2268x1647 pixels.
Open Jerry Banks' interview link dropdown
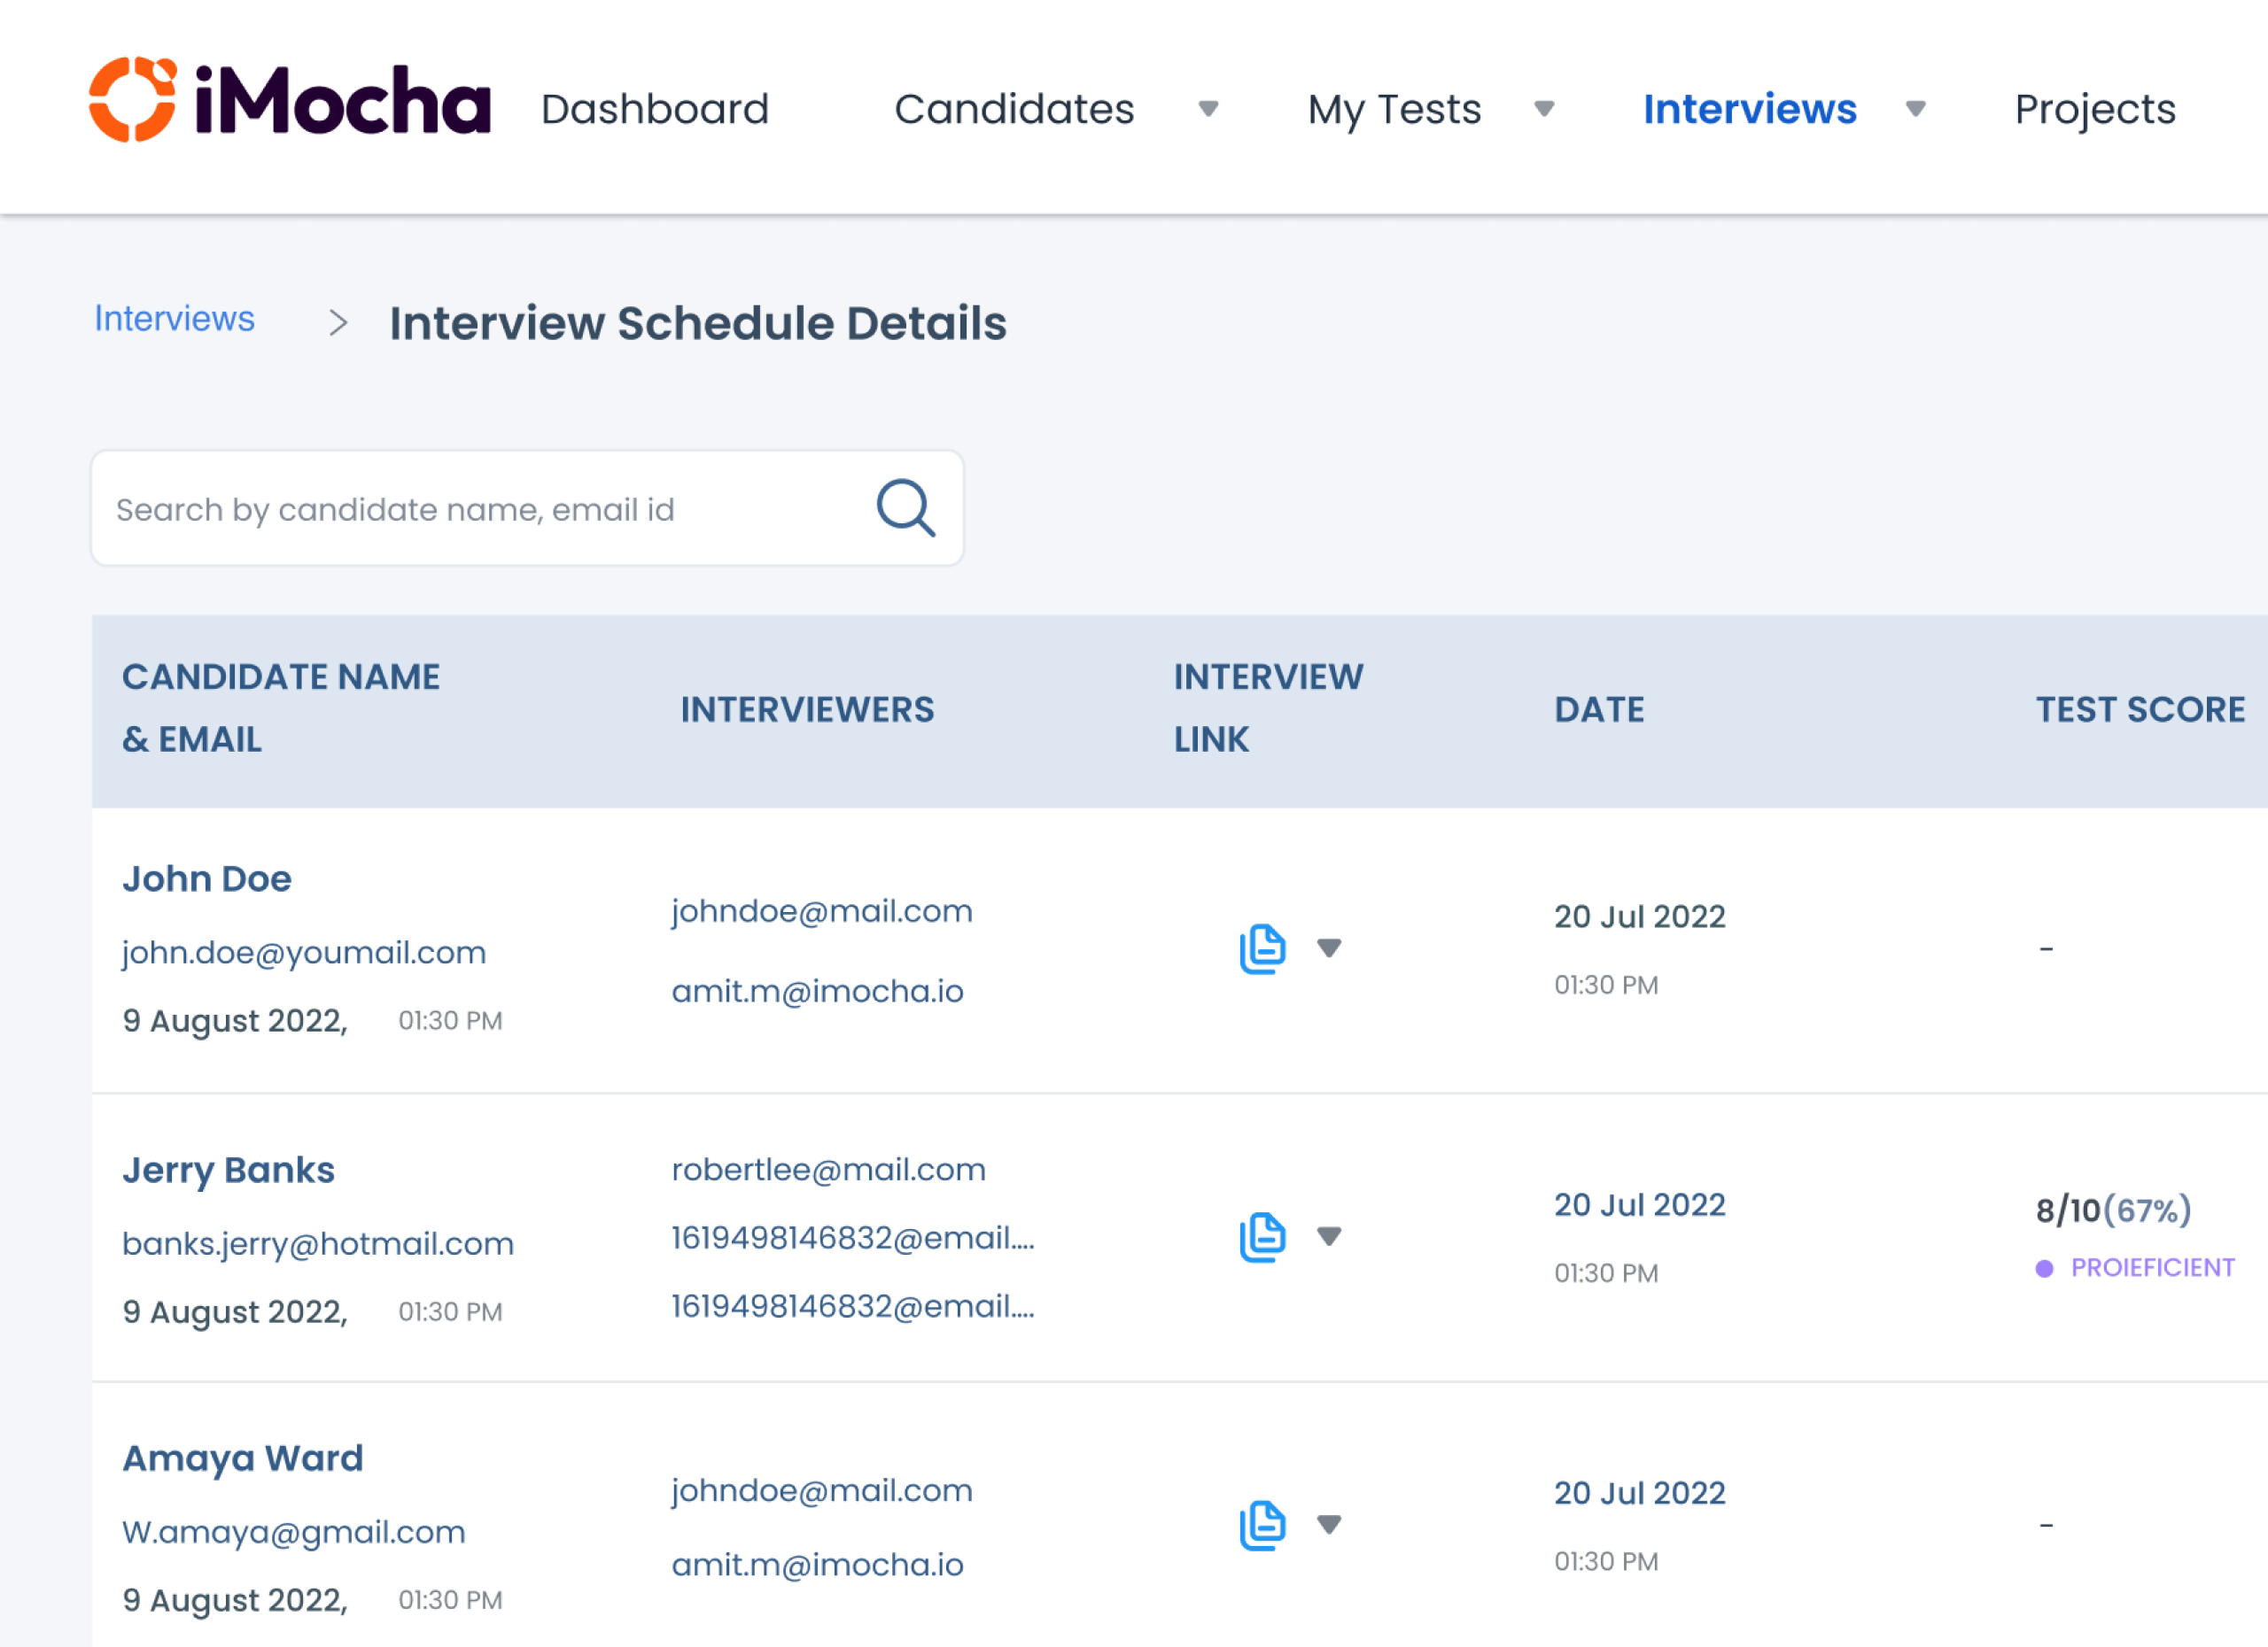[1328, 1236]
